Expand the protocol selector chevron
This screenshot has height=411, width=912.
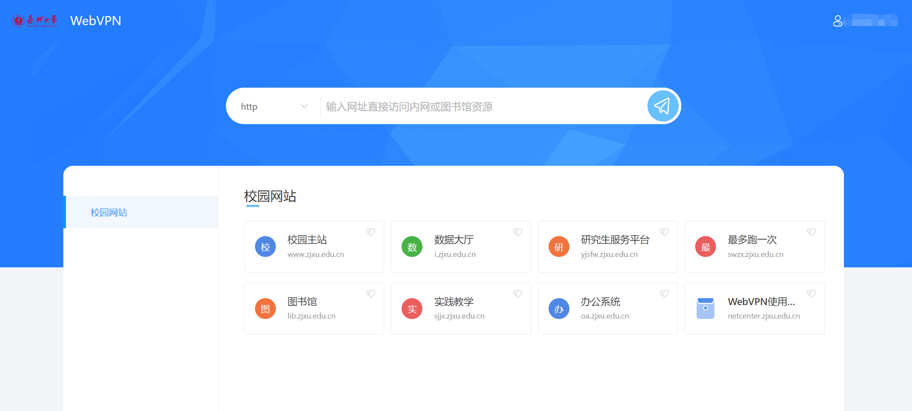304,106
